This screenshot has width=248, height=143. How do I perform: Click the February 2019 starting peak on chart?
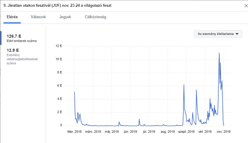point(74,92)
